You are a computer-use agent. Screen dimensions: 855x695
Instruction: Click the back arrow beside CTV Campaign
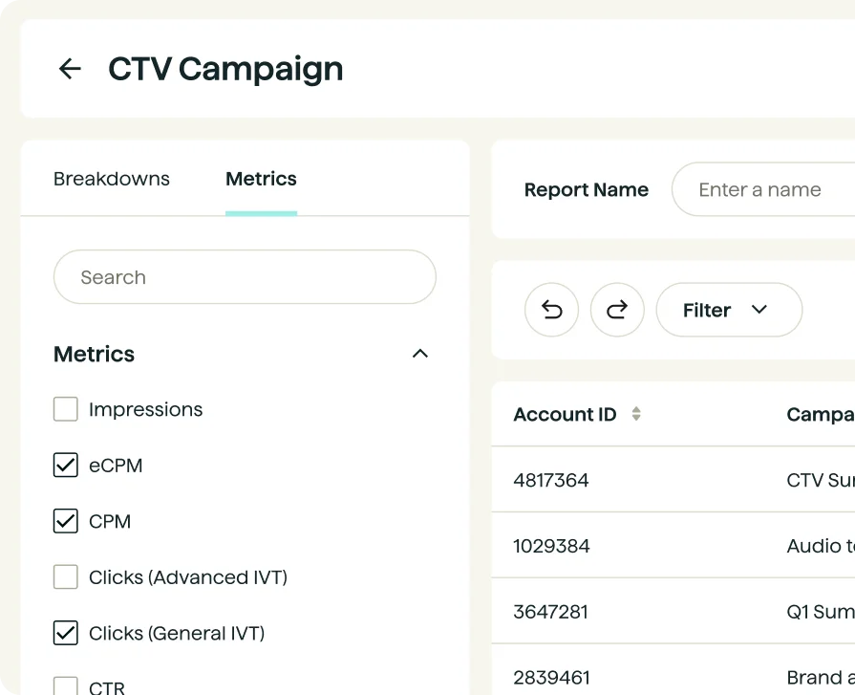pyautogui.click(x=70, y=69)
